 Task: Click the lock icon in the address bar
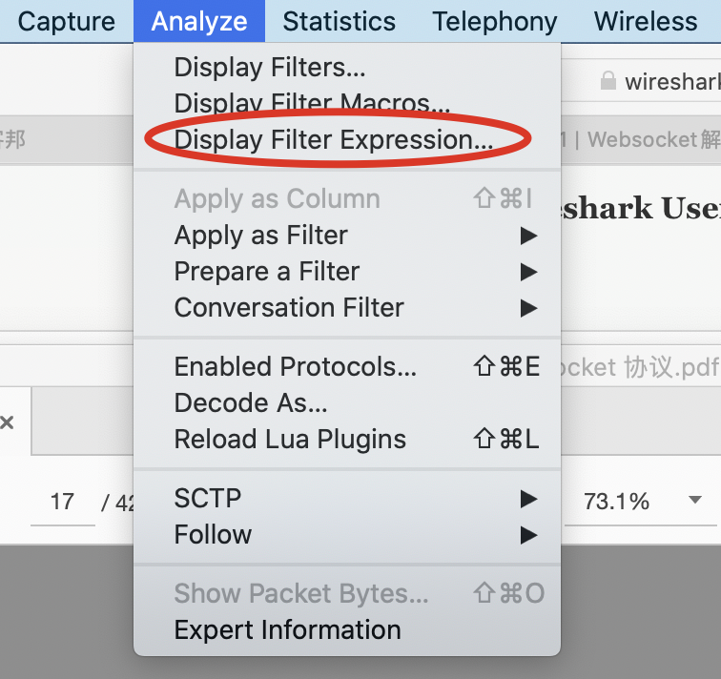point(608,82)
